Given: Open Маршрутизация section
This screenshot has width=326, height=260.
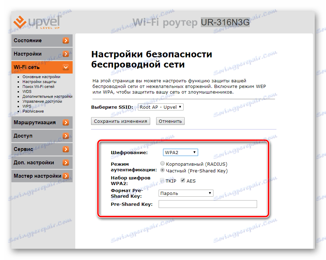Looking at the screenshot, I should tap(42, 122).
